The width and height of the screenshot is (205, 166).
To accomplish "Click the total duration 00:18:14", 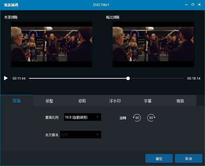I will pyautogui.click(x=194, y=78).
